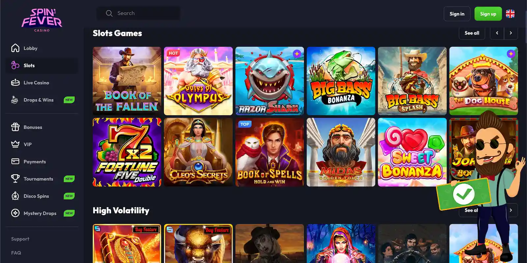Click the Payments card icon
The width and height of the screenshot is (527, 263).
15,161
